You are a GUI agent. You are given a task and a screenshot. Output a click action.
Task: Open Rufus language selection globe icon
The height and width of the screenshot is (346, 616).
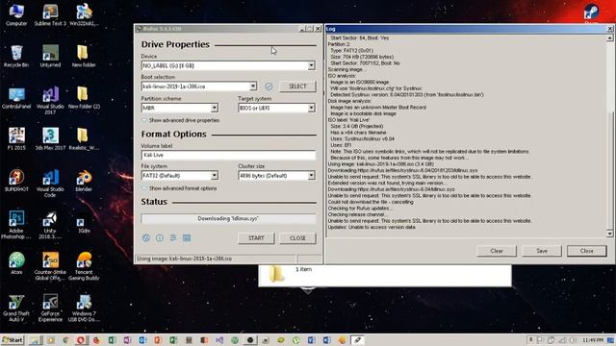[x=146, y=238]
